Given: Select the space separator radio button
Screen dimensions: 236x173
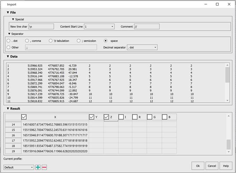Looking at the screenshot, I should pyautogui.click(x=106, y=41).
